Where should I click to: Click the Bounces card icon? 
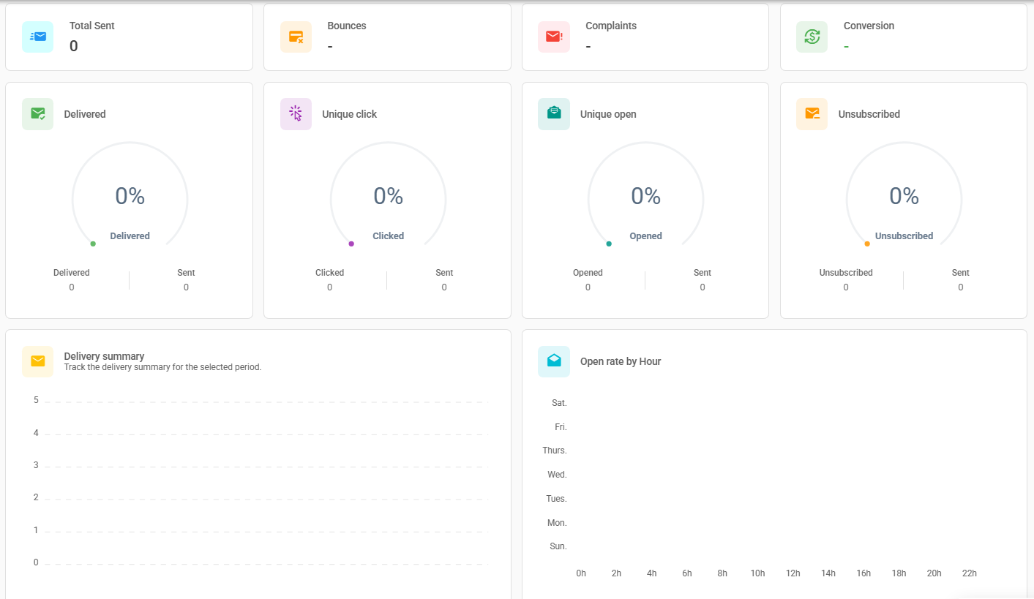tap(296, 37)
